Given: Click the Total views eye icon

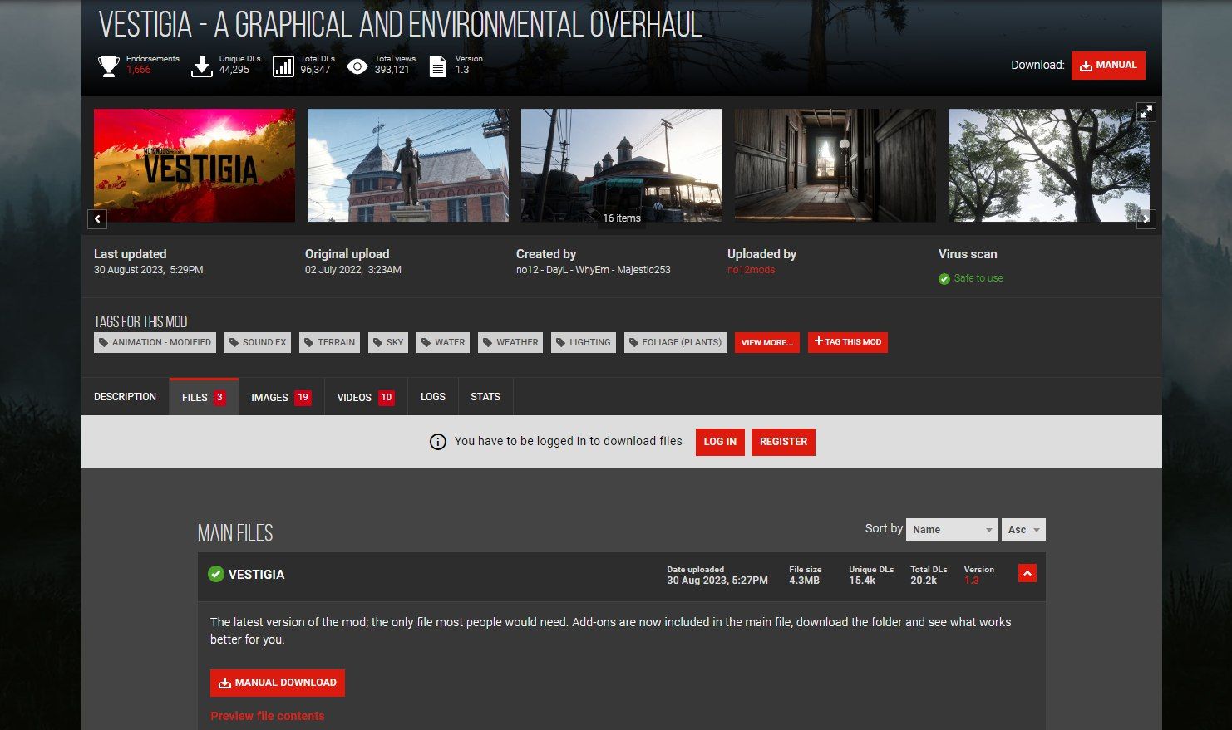Looking at the screenshot, I should tap(357, 66).
